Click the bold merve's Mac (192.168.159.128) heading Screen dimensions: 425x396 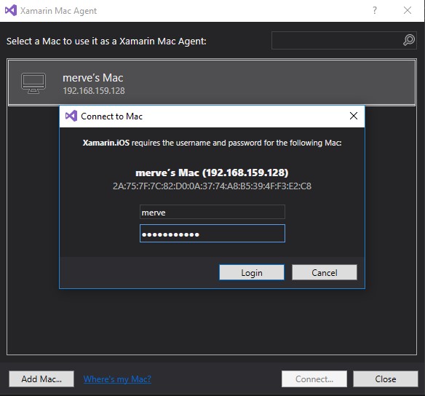(x=212, y=173)
